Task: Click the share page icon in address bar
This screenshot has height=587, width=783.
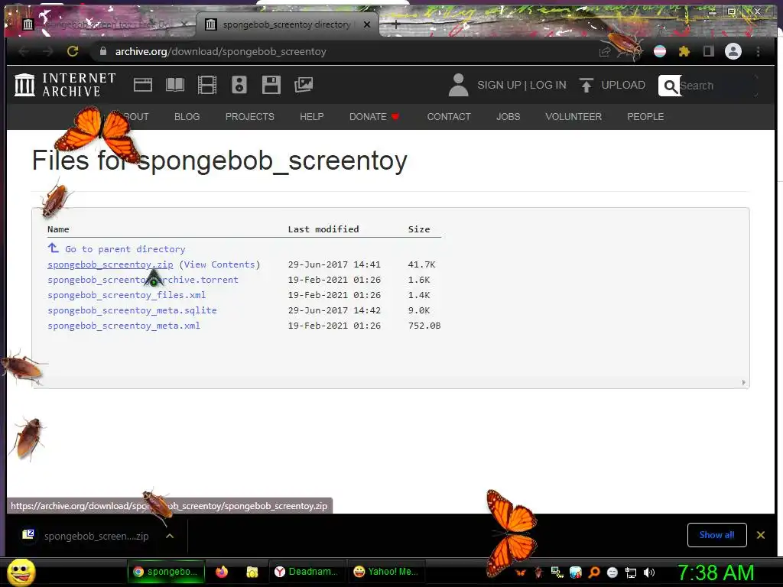Action: pyautogui.click(x=604, y=51)
